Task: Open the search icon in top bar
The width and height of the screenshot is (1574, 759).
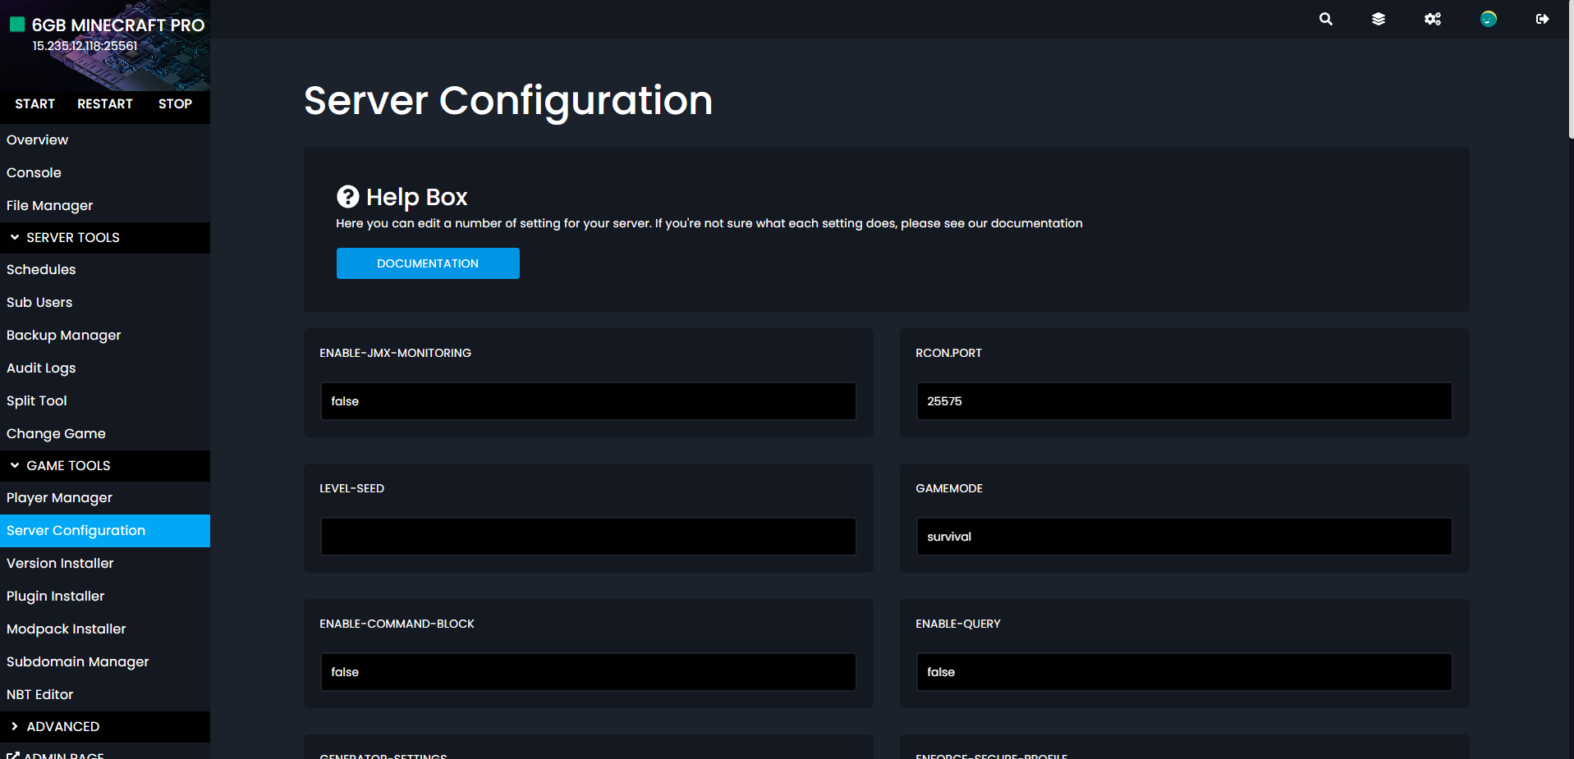Action: (1325, 19)
